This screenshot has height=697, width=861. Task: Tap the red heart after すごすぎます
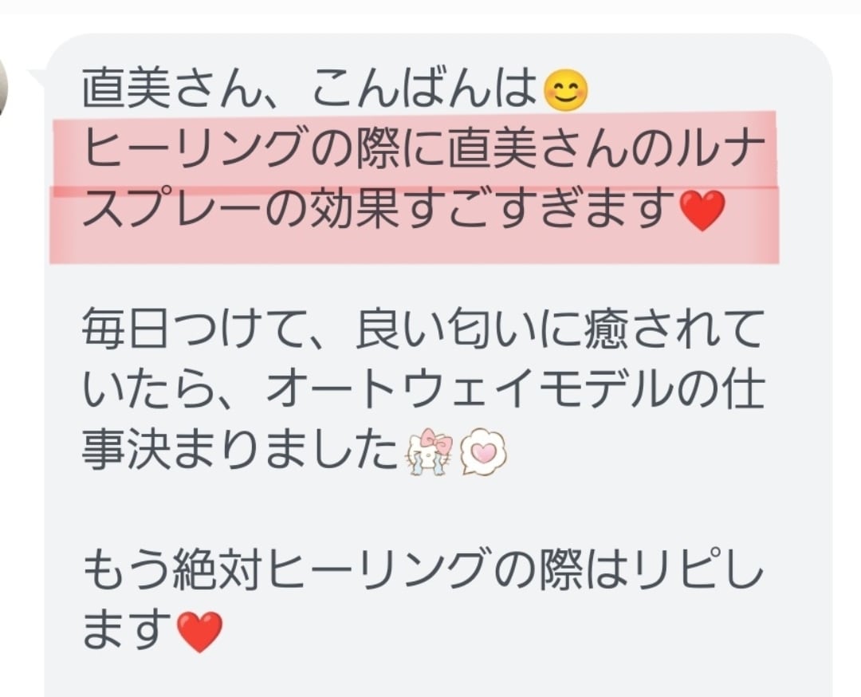tap(702, 211)
